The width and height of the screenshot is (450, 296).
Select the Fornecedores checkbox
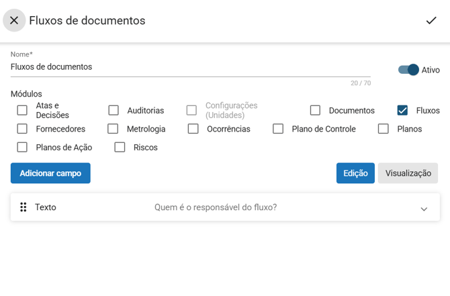(23, 129)
